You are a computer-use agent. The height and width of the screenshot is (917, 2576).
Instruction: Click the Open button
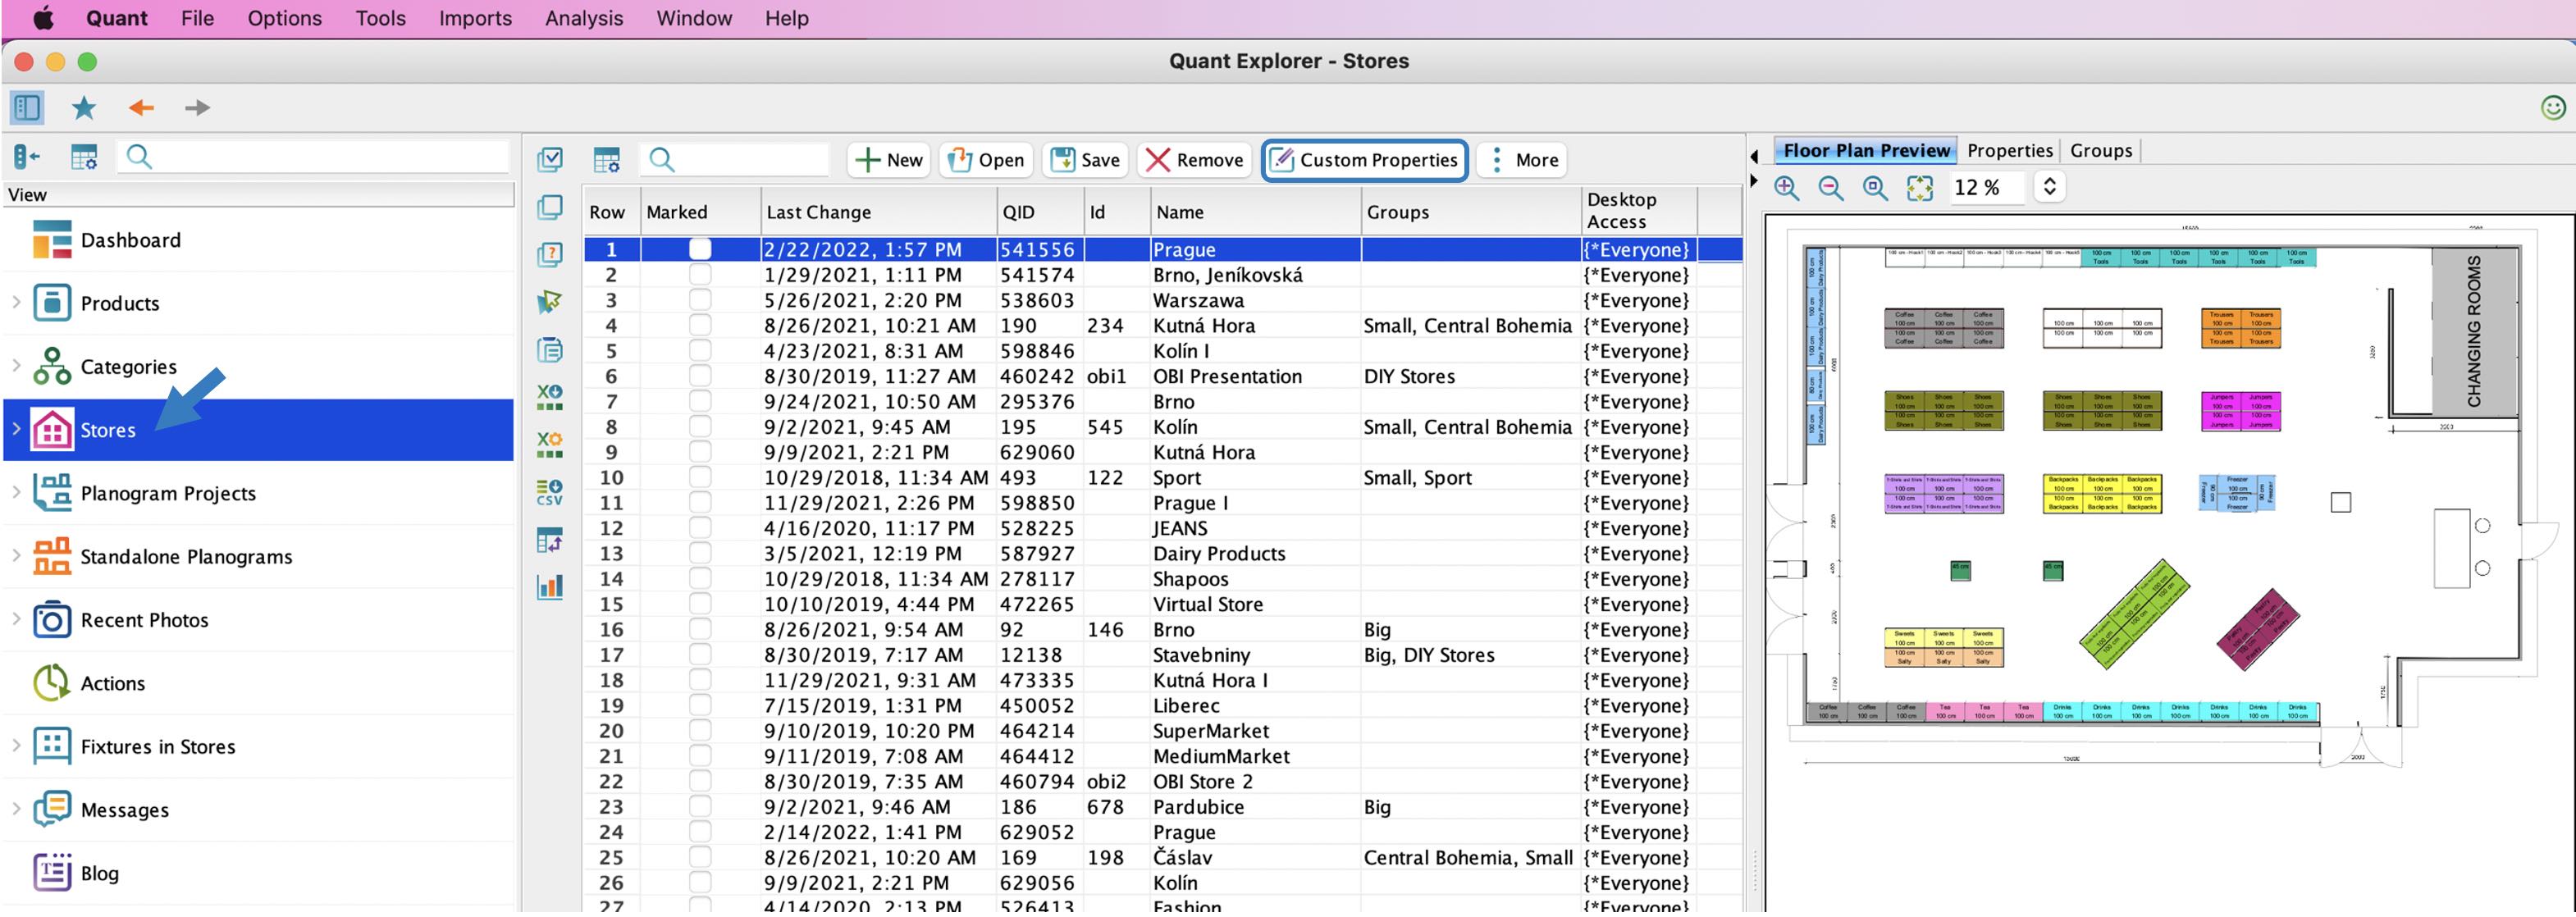tap(986, 160)
